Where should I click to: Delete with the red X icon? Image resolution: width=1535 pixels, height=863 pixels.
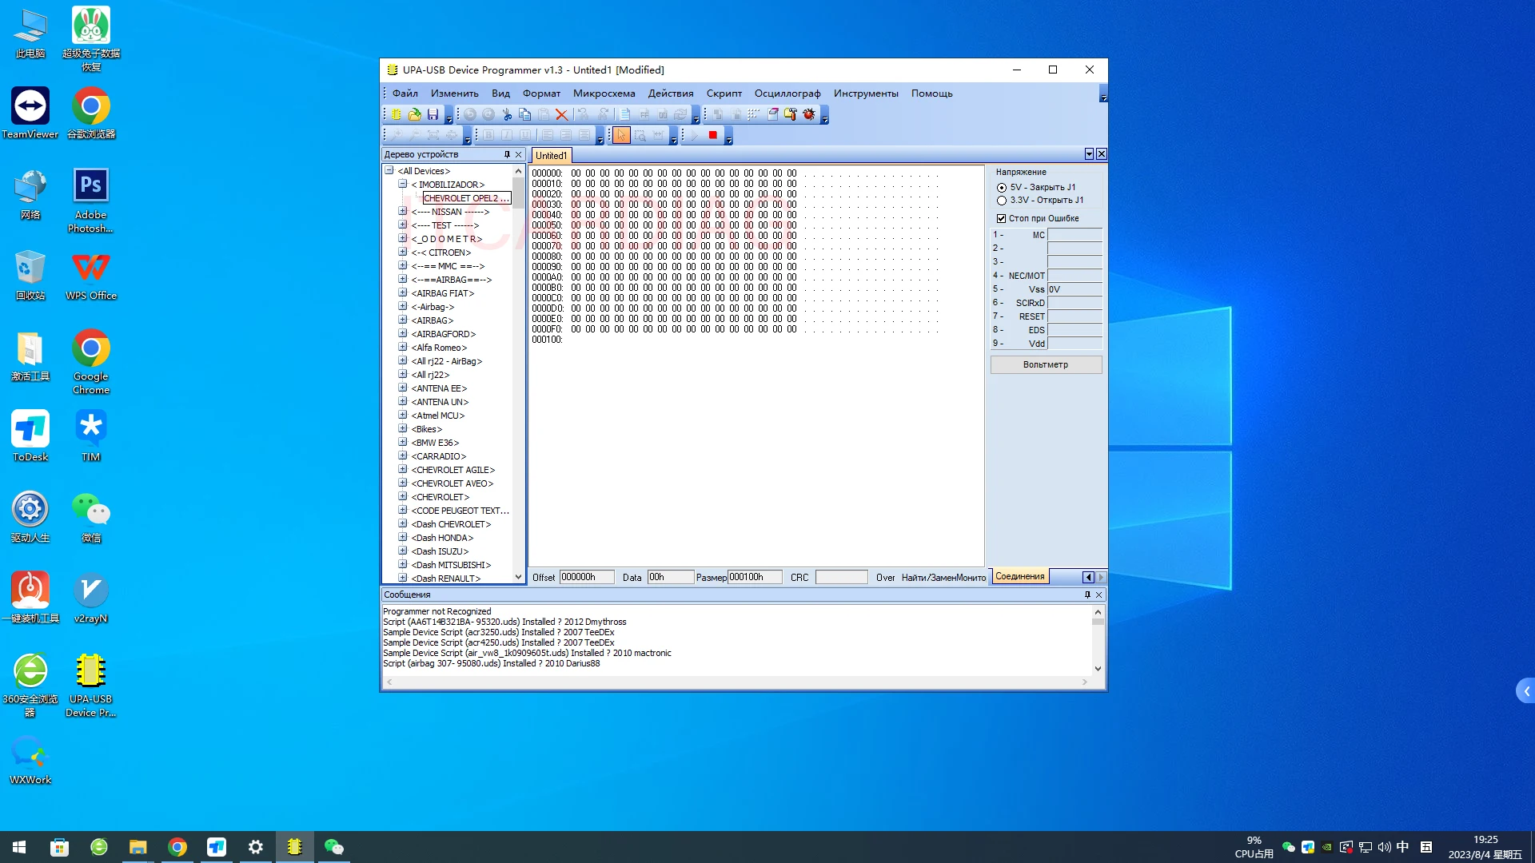(x=561, y=114)
